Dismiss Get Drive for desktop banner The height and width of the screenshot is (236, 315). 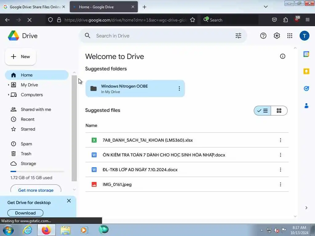69,201
